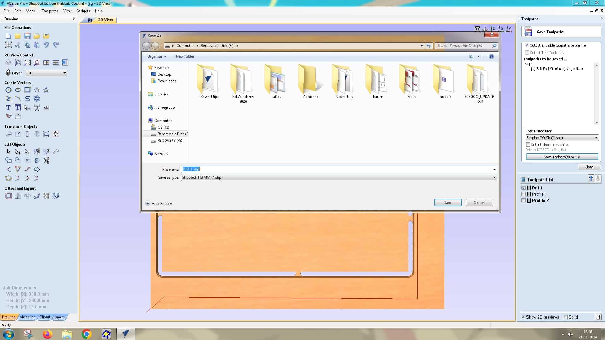Select the Draw Text tool
Screen dimensions: 605x340
click(x=9, y=108)
